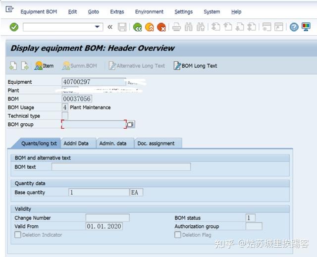Click the Item button
Screen dimensions: 317x257
click(x=44, y=66)
